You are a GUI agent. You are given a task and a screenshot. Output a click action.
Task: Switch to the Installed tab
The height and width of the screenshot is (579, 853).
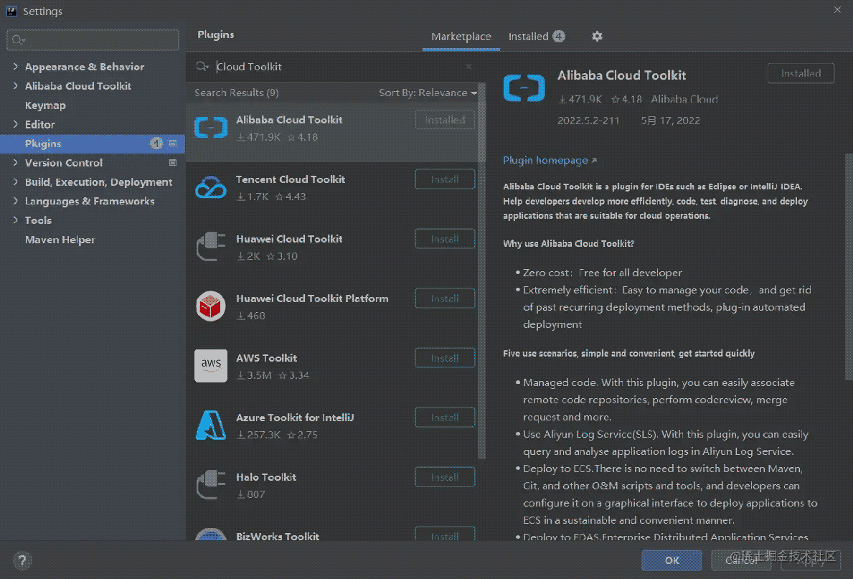tap(536, 37)
